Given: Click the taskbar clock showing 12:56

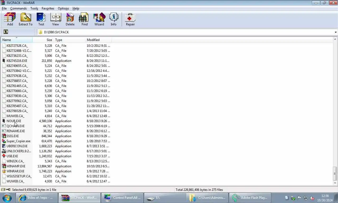Looking at the screenshot, I should click(325, 198).
